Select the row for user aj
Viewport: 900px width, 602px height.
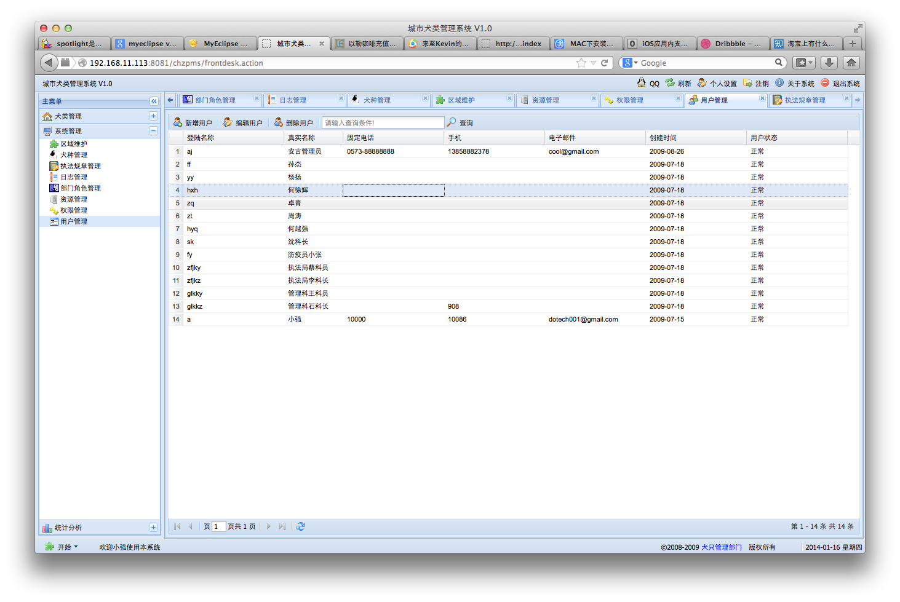[x=508, y=151]
